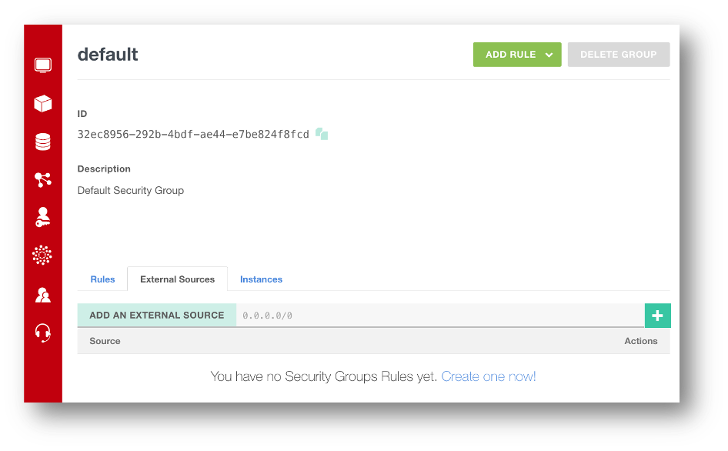Open the storage volumes sidebar icon
This screenshot has width=728, height=451.
point(43,141)
